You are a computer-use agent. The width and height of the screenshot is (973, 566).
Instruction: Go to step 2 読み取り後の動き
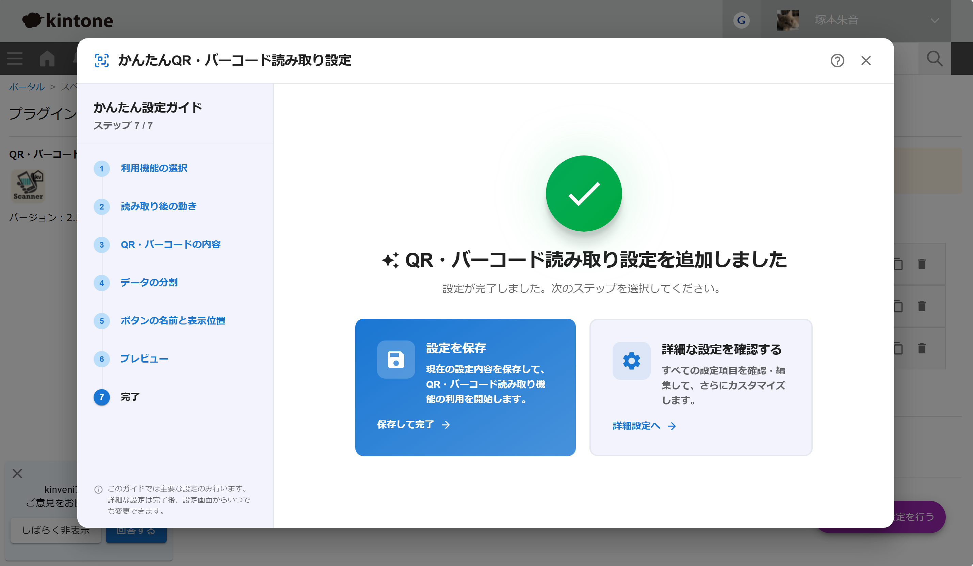[x=158, y=206]
